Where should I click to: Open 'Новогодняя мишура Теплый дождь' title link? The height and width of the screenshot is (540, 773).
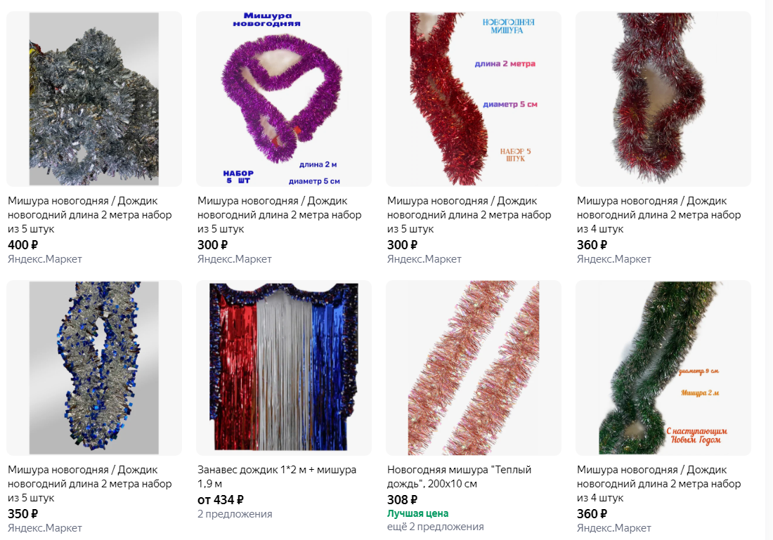click(459, 476)
